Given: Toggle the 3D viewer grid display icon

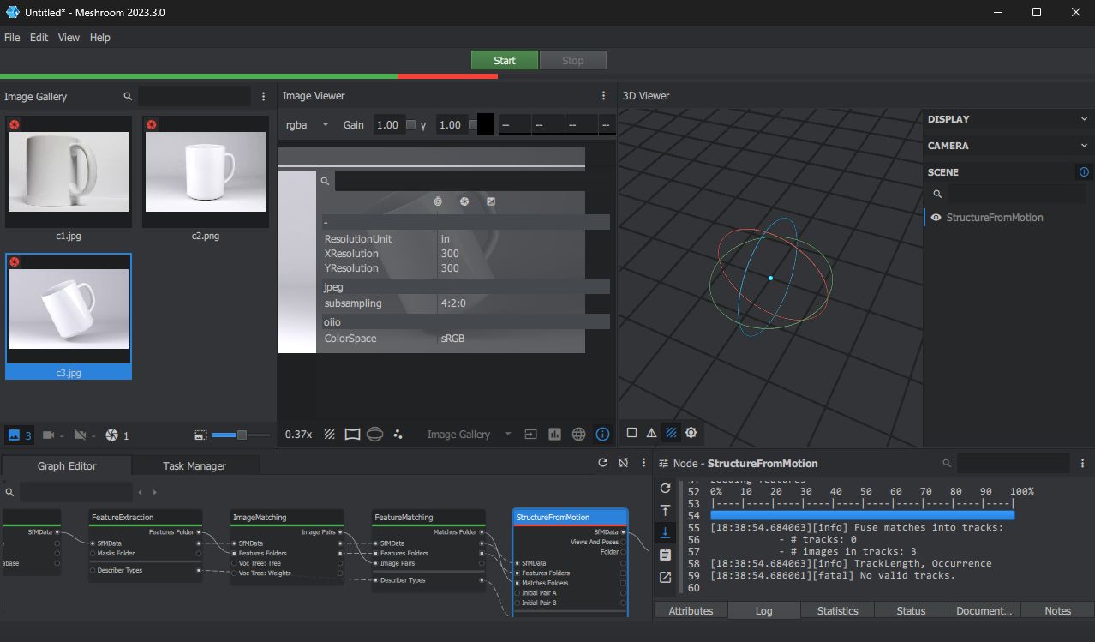Looking at the screenshot, I should pyautogui.click(x=671, y=433).
